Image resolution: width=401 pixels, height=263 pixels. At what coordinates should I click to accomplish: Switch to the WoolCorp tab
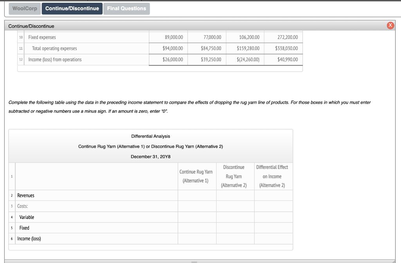(24, 8)
